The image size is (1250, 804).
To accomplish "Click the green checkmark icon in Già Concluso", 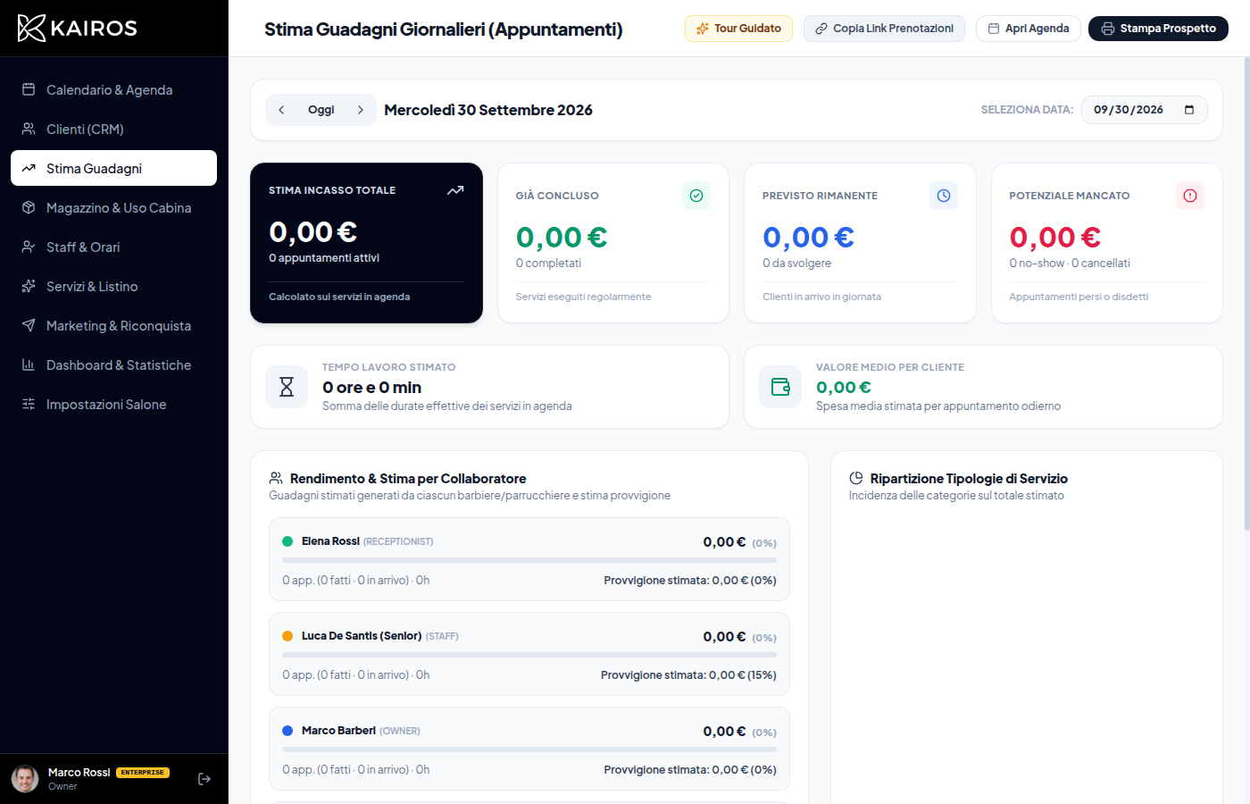I will coord(696,196).
